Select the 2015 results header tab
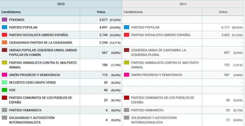The width and height of the screenshot is (245, 126). pyautogui.click(x=61, y=4)
